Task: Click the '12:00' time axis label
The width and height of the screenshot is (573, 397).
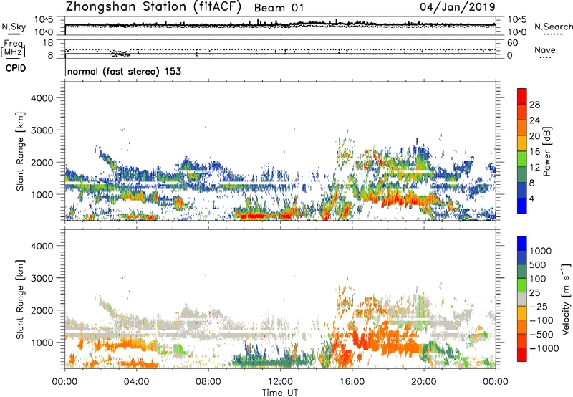Action: 280,381
